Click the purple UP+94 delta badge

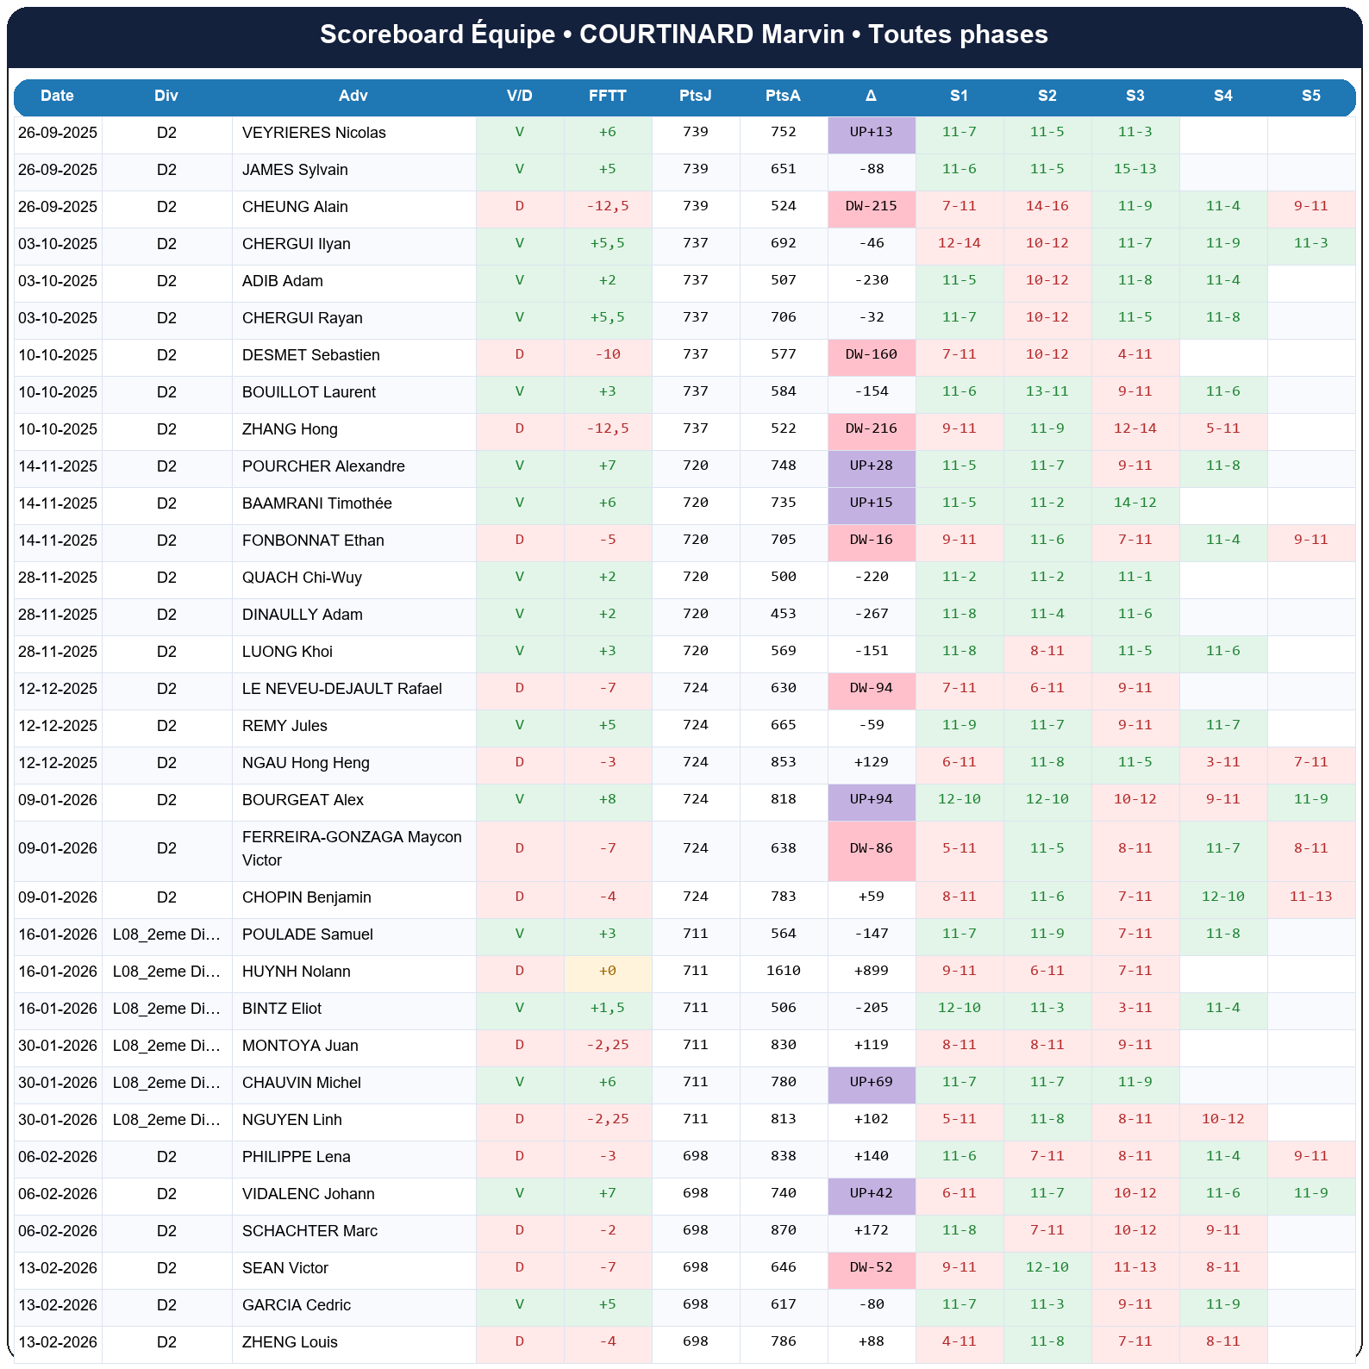[871, 800]
